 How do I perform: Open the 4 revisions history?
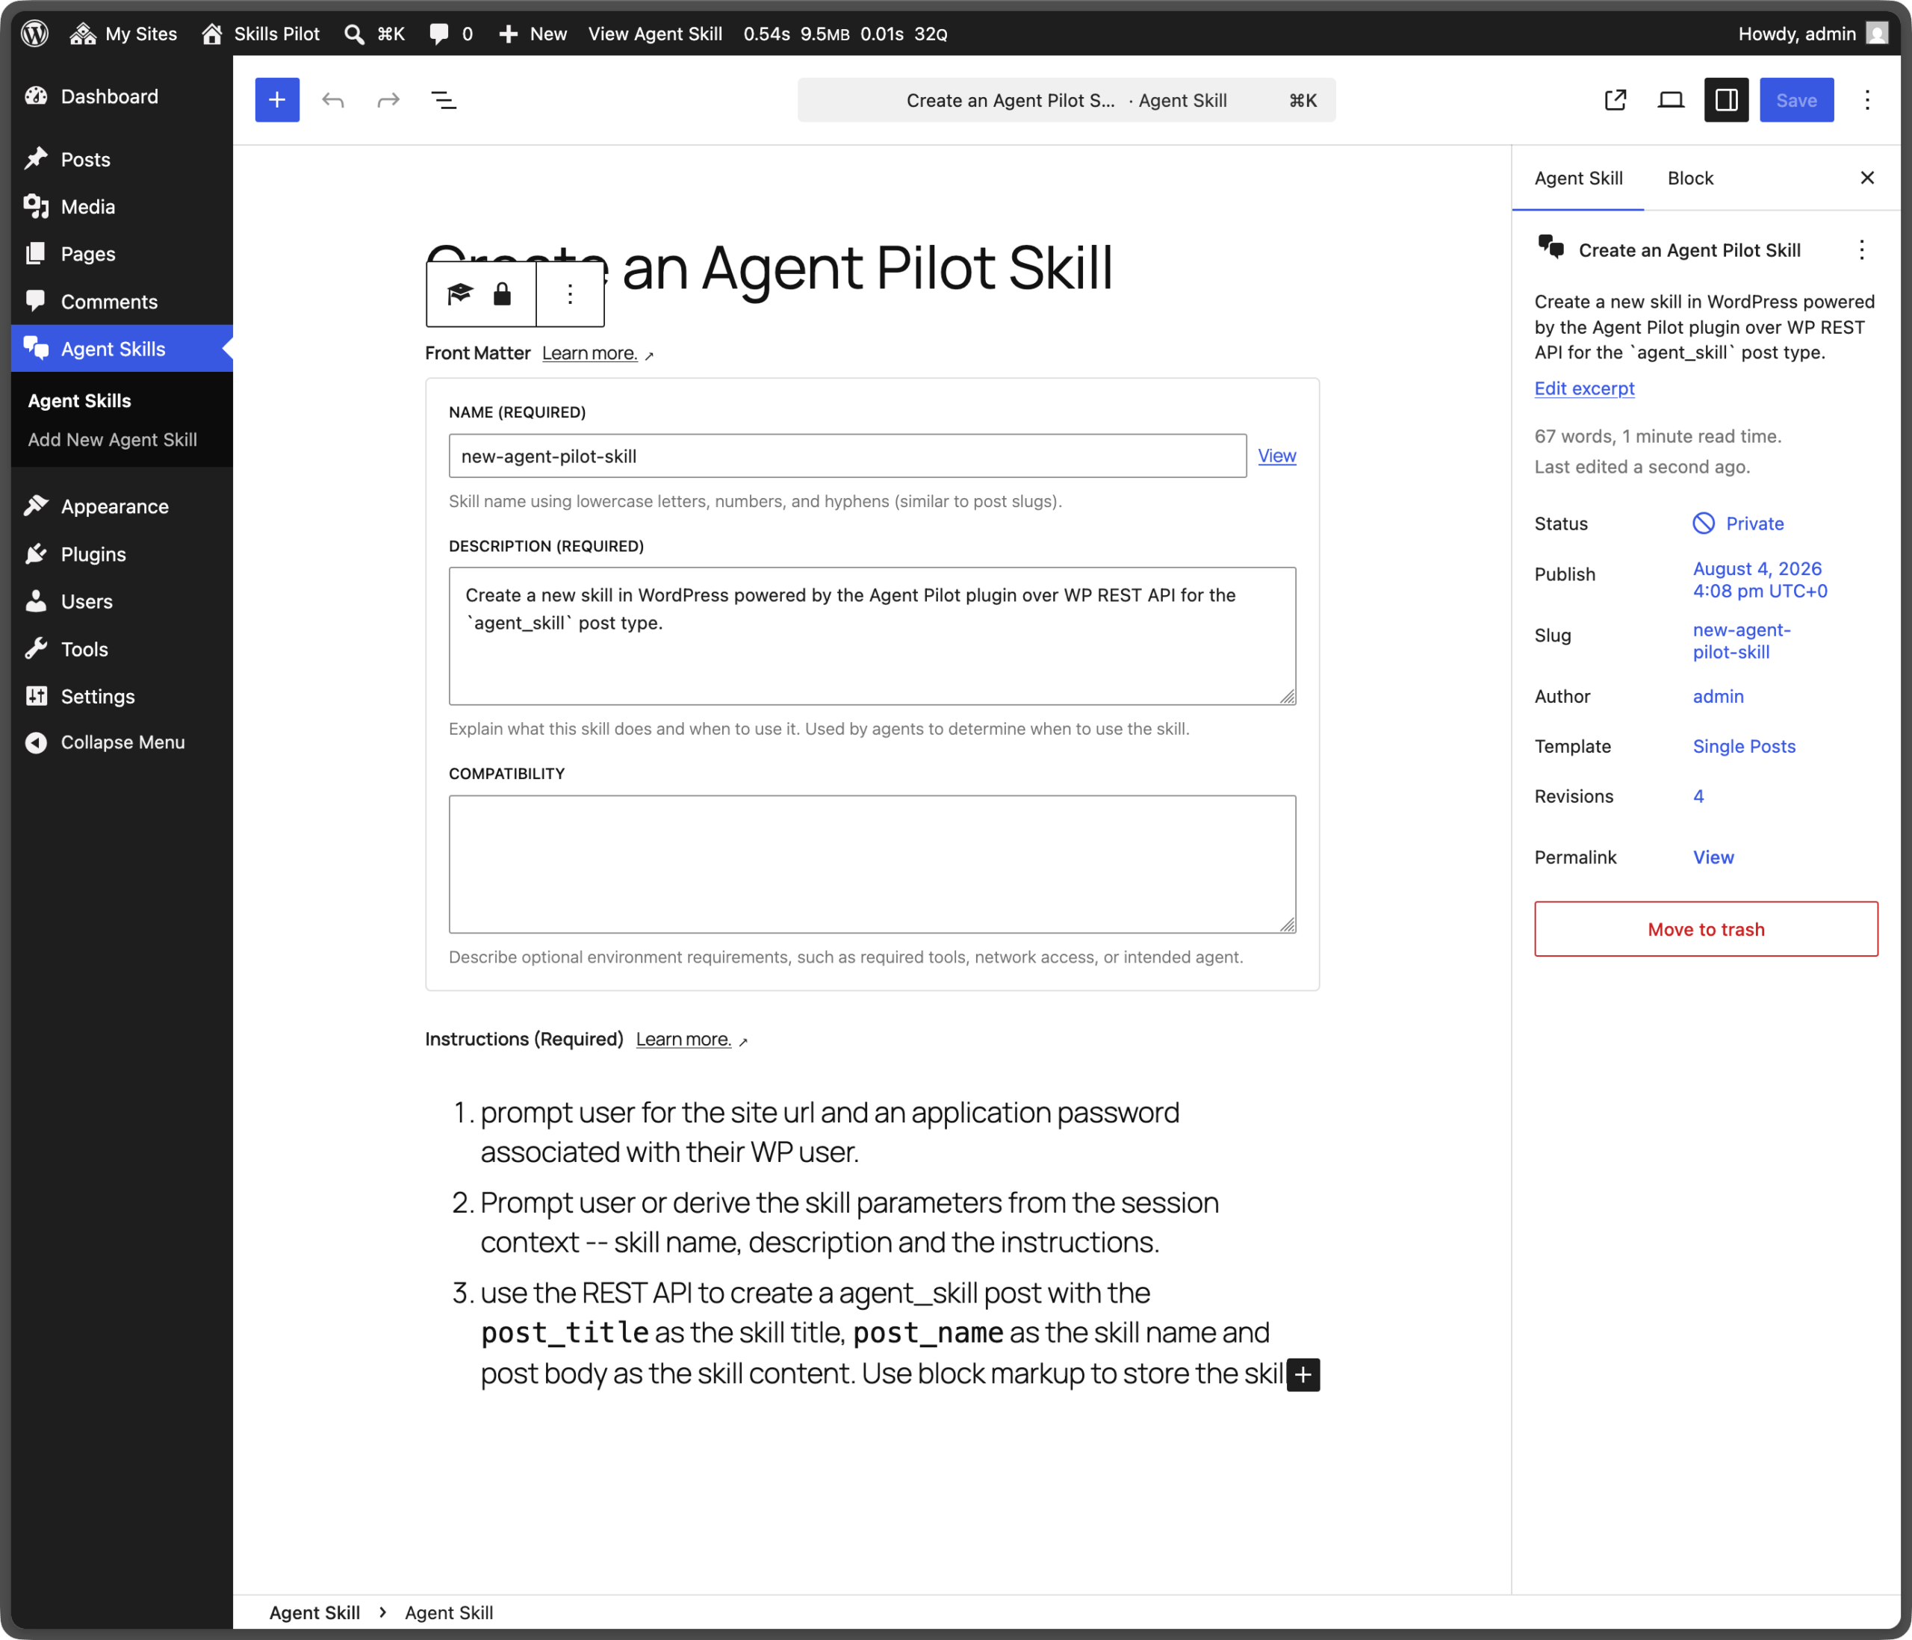[x=1698, y=795]
